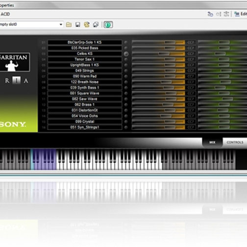Toggle the channel LED beside 090 Warm Pad
Screen dimensions: 247x247
click(x=126, y=76)
